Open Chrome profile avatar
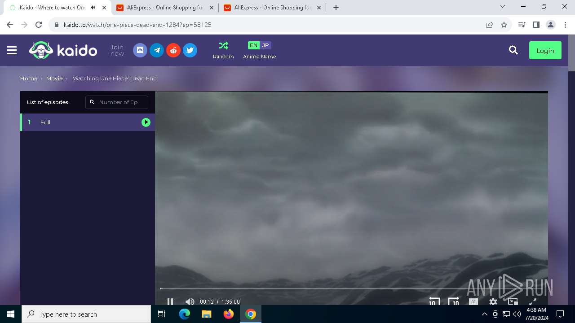The width and height of the screenshot is (575, 323). 551,25
